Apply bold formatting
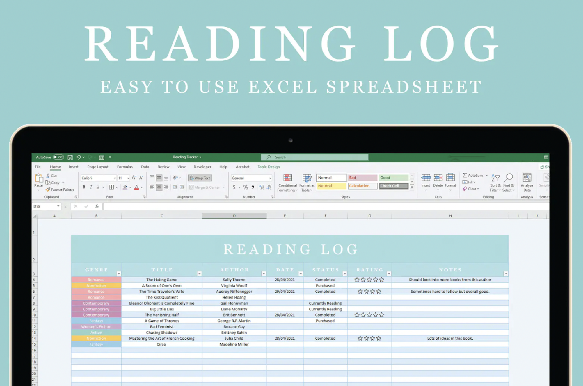Viewport: 583px width, 386px height. coord(84,187)
